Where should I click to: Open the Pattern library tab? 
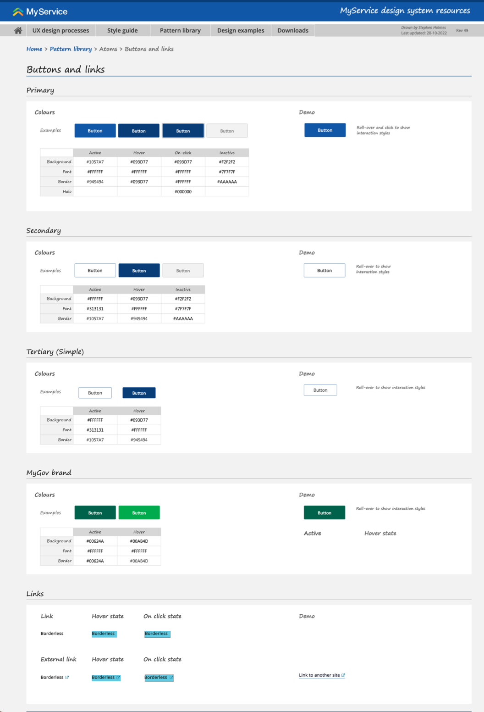click(x=180, y=30)
